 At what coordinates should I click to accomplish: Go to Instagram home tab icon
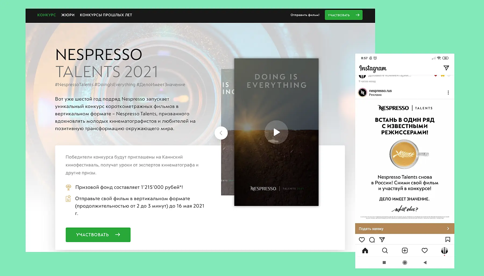coord(365,251)
